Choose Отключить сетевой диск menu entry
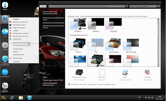Viewport: 166px width, 101px height. tap(24, 46)
